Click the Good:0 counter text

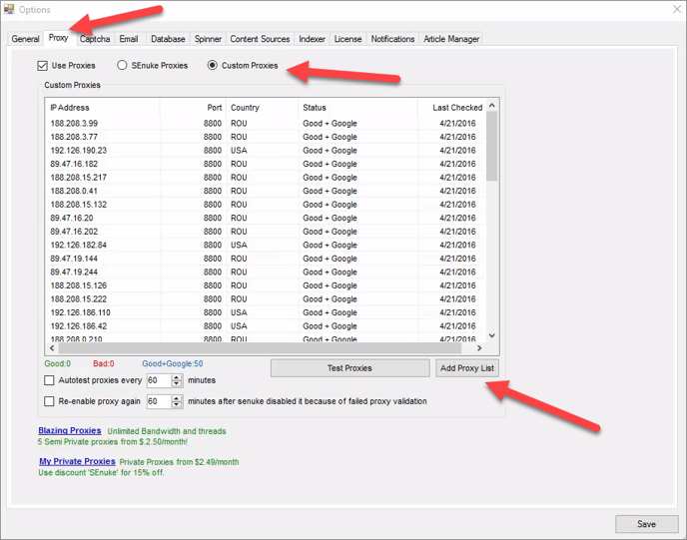(x=57, y=363)
